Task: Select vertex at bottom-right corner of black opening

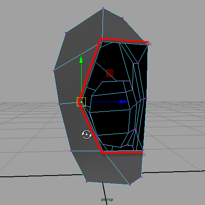Action: (143, 150)
